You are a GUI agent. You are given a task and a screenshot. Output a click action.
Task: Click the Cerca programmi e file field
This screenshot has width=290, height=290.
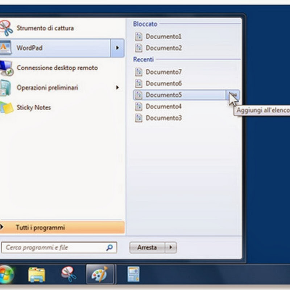click(59, 248)
